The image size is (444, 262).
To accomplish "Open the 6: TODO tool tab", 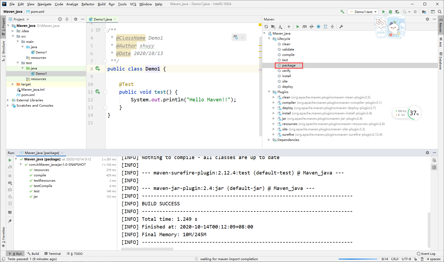I will (75, 253).
